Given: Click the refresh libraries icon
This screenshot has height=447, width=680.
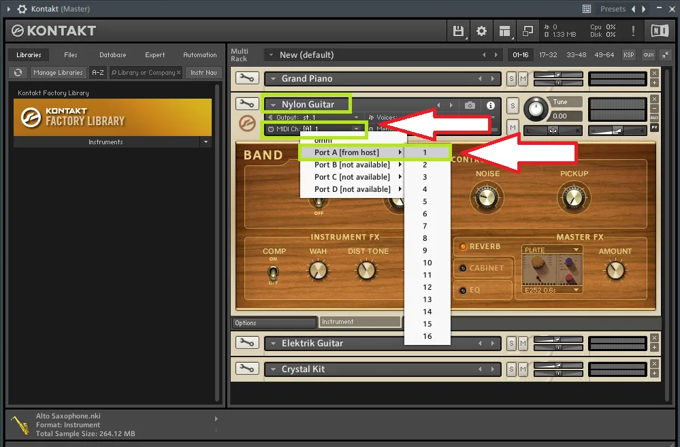Looking at the screenshot, I should (x=18, y=72).
